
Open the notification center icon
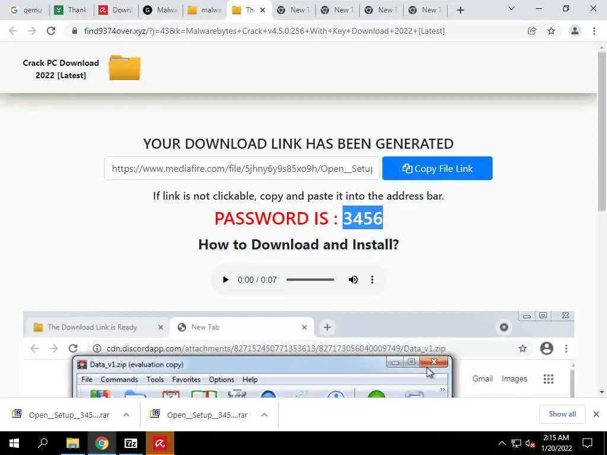[587, 443]
